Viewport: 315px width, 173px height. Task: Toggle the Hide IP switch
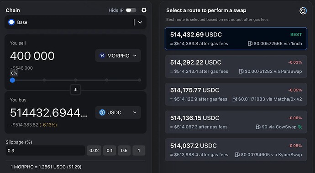[x=131, y=10]
